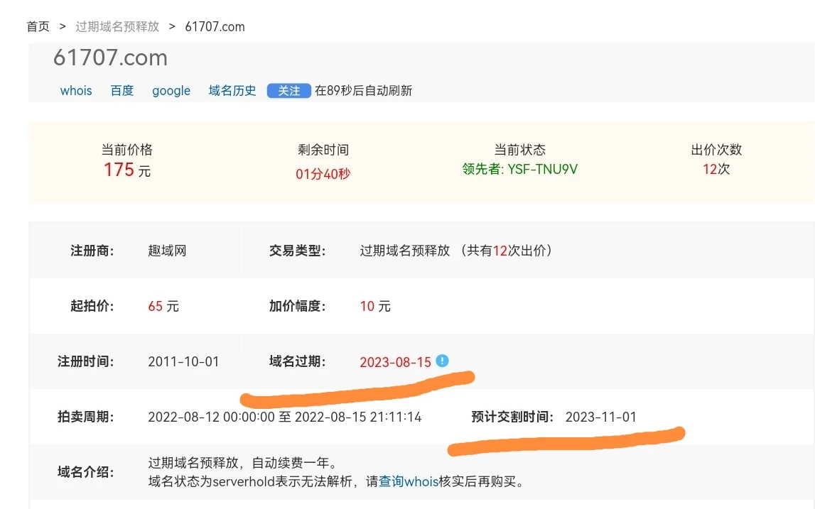Click the 12次 bid count in summary
Image resolution: width=815 pixels, height=509 pixels.
point(716,170)
